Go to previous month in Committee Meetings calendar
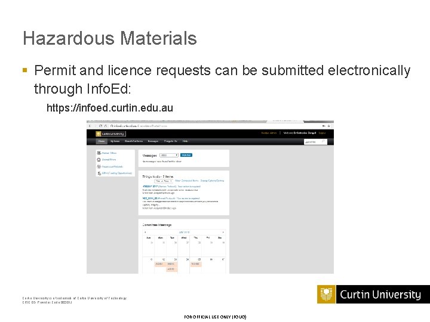430x322 pixels. point(145,232)
